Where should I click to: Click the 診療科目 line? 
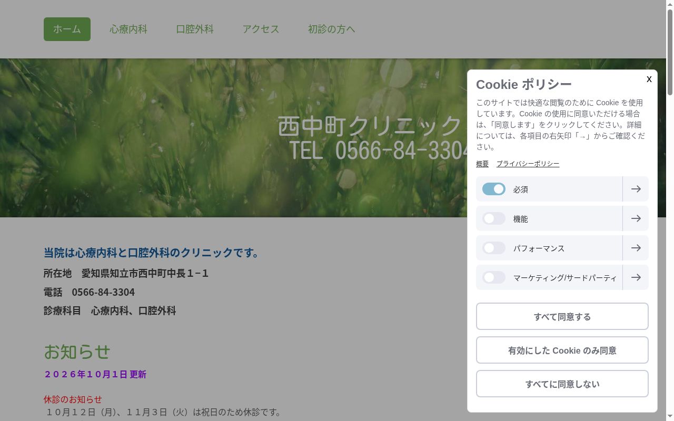[110, 310]
